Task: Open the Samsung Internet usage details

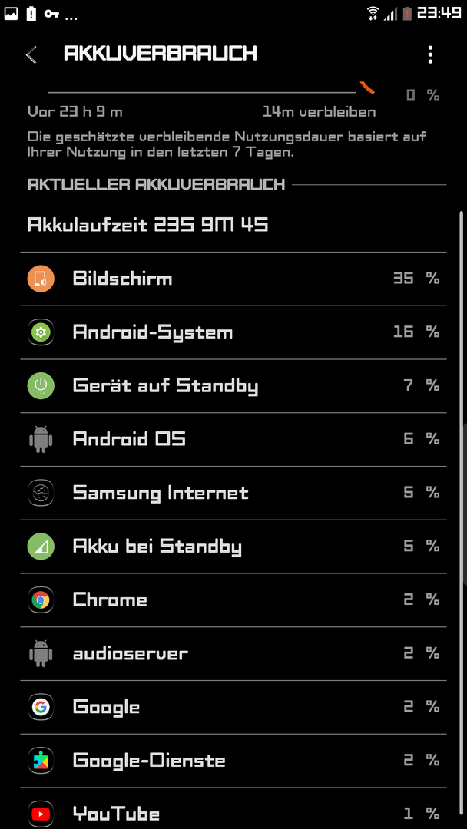Action: 233,493
